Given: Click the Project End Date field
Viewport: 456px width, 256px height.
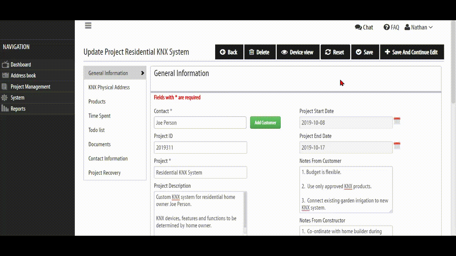Looking at the screenshot, I should pyautogui.click(x=346, y=148).
